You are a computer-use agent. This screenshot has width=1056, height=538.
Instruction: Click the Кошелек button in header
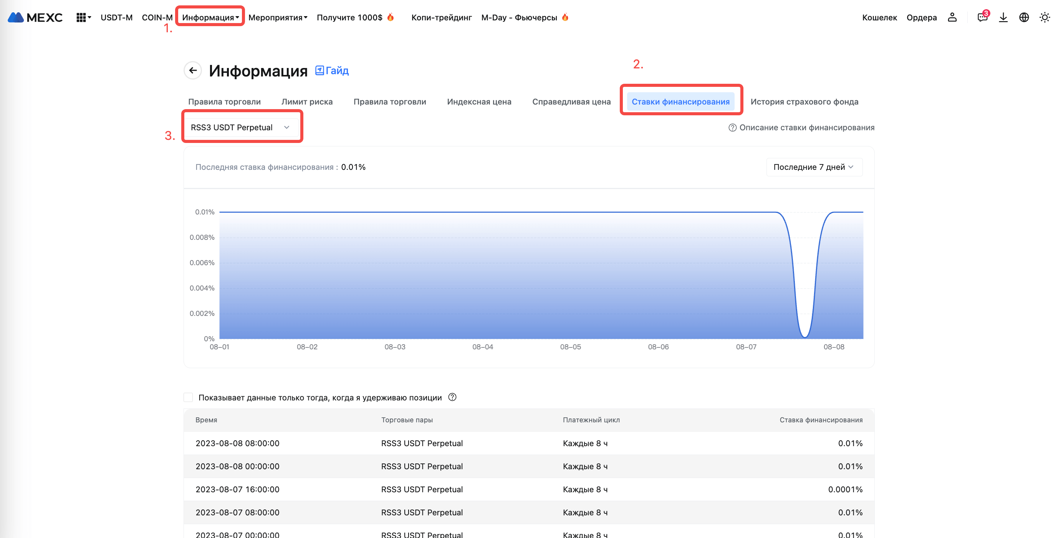pyautogui.click(x=879, y=17)
